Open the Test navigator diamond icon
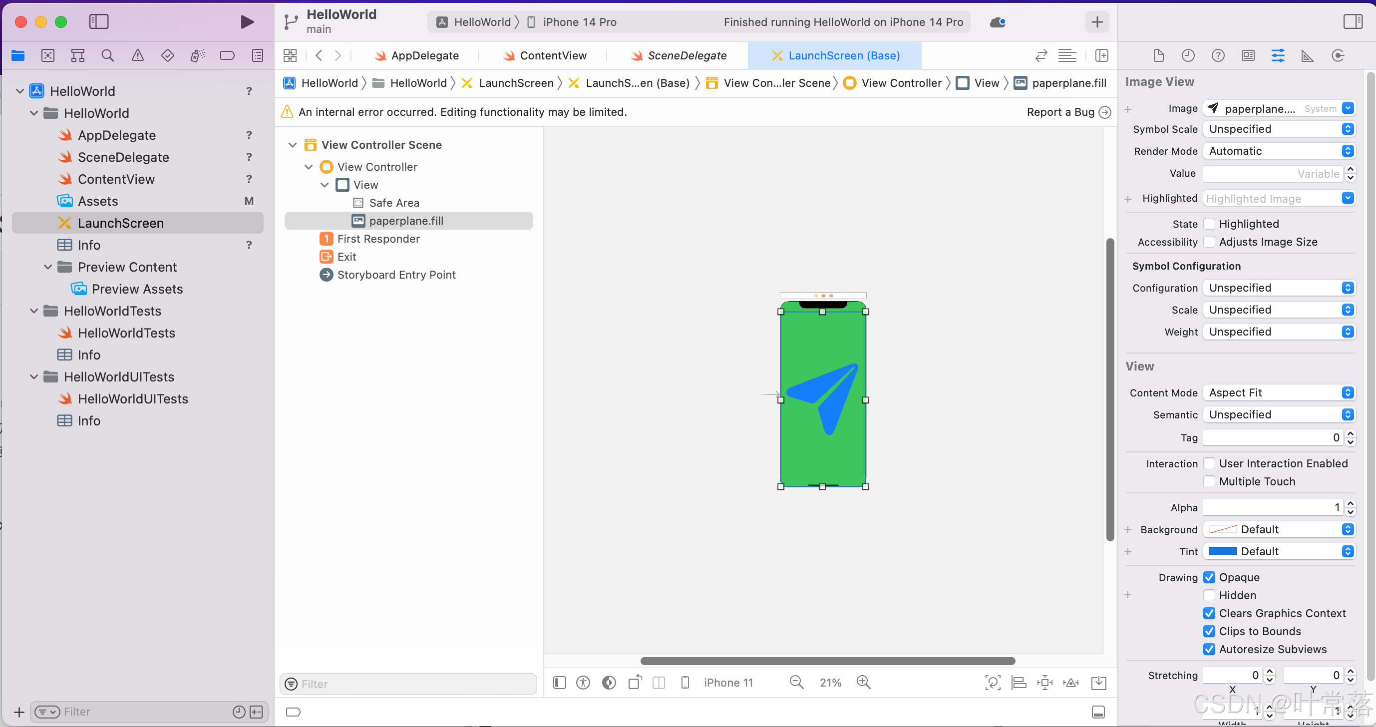The image size is (1376, 727). pyautogui.click(x=168, y=55)
